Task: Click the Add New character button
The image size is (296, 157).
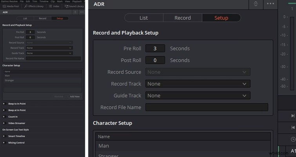Action: 75,97
